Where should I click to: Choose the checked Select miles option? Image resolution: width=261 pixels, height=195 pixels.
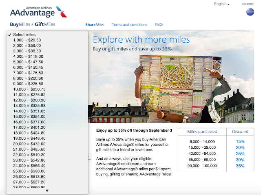point(47,35)
